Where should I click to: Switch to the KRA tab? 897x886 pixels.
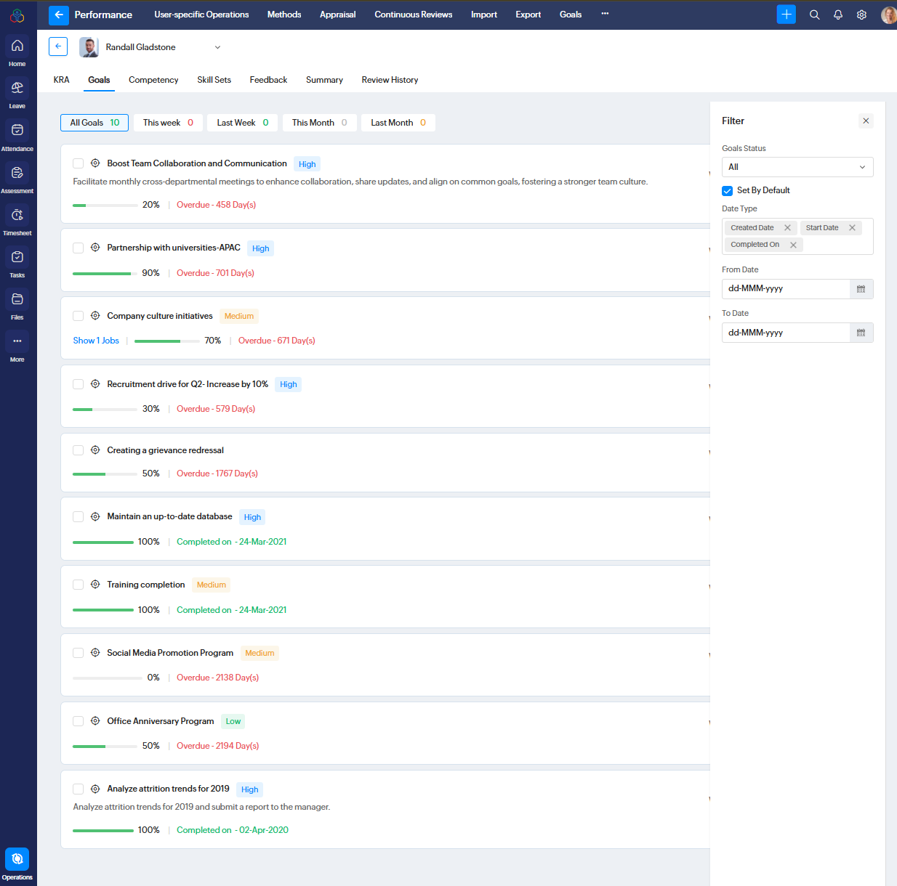[x=62, y=80]
